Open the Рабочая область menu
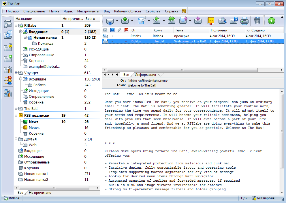Screen dimensions: 286x203 point(127,11)
